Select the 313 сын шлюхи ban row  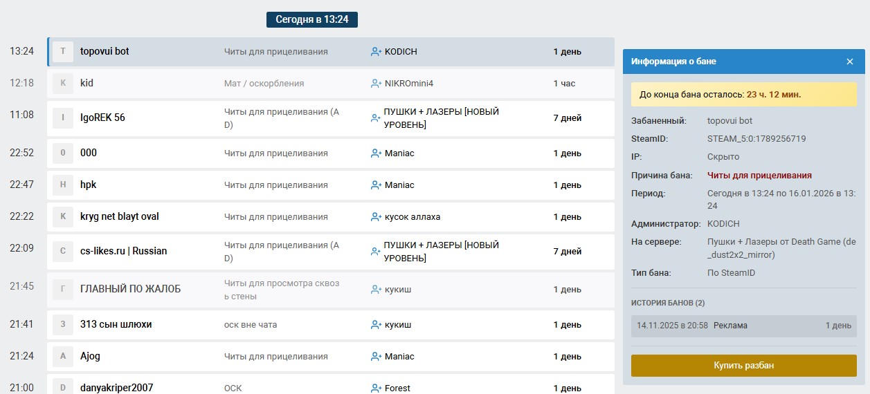pyautogui.click(x=330, y=325)
